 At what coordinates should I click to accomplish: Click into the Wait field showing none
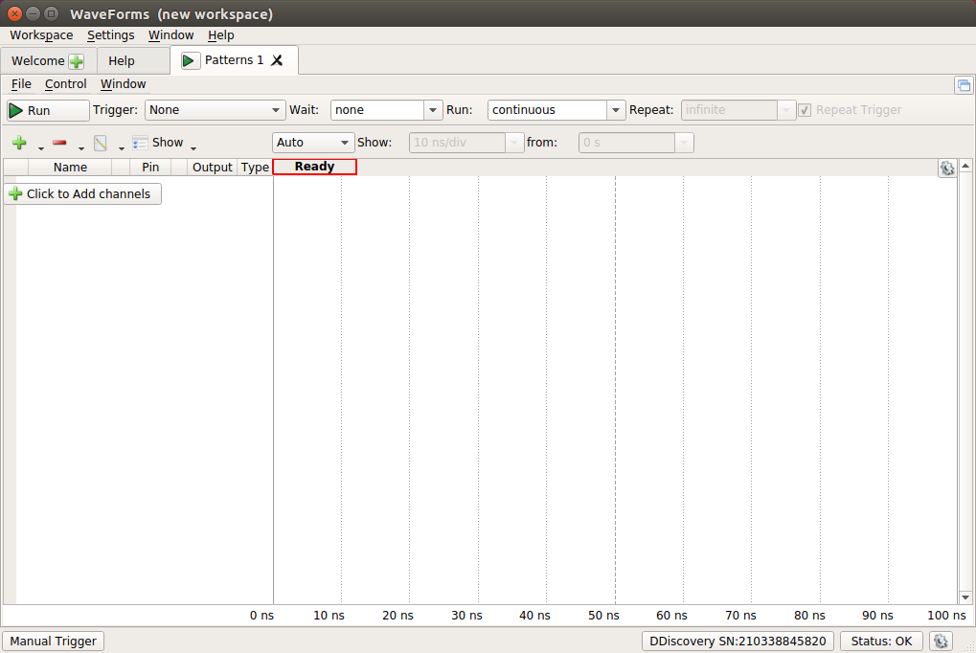(377, 110)
